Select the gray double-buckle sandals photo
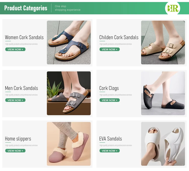The width and height of the screenshot is (189, 171). coord(69,93)
